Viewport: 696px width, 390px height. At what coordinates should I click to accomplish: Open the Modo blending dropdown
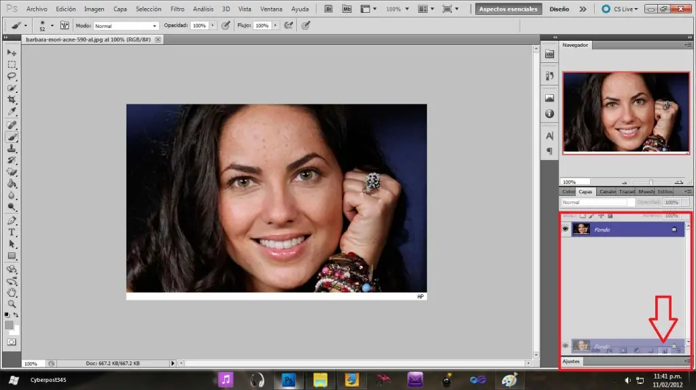click(x=126, y=26)
